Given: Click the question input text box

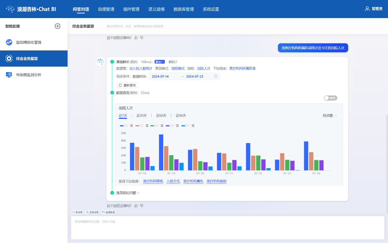Looking at the screenshot, I should click(x=227, y=228).
